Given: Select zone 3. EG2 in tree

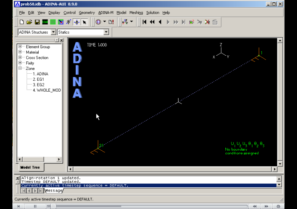Looking at the screenshot, I should pyautogui.click(x=39, y=85).
